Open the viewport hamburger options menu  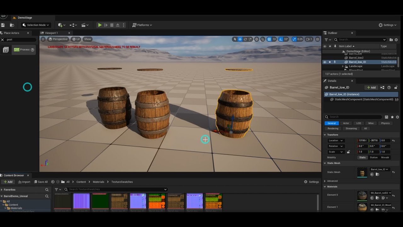[x=43, y=39]
